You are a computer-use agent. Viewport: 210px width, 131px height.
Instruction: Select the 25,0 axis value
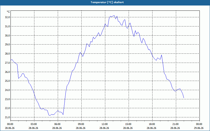(8, 81)
